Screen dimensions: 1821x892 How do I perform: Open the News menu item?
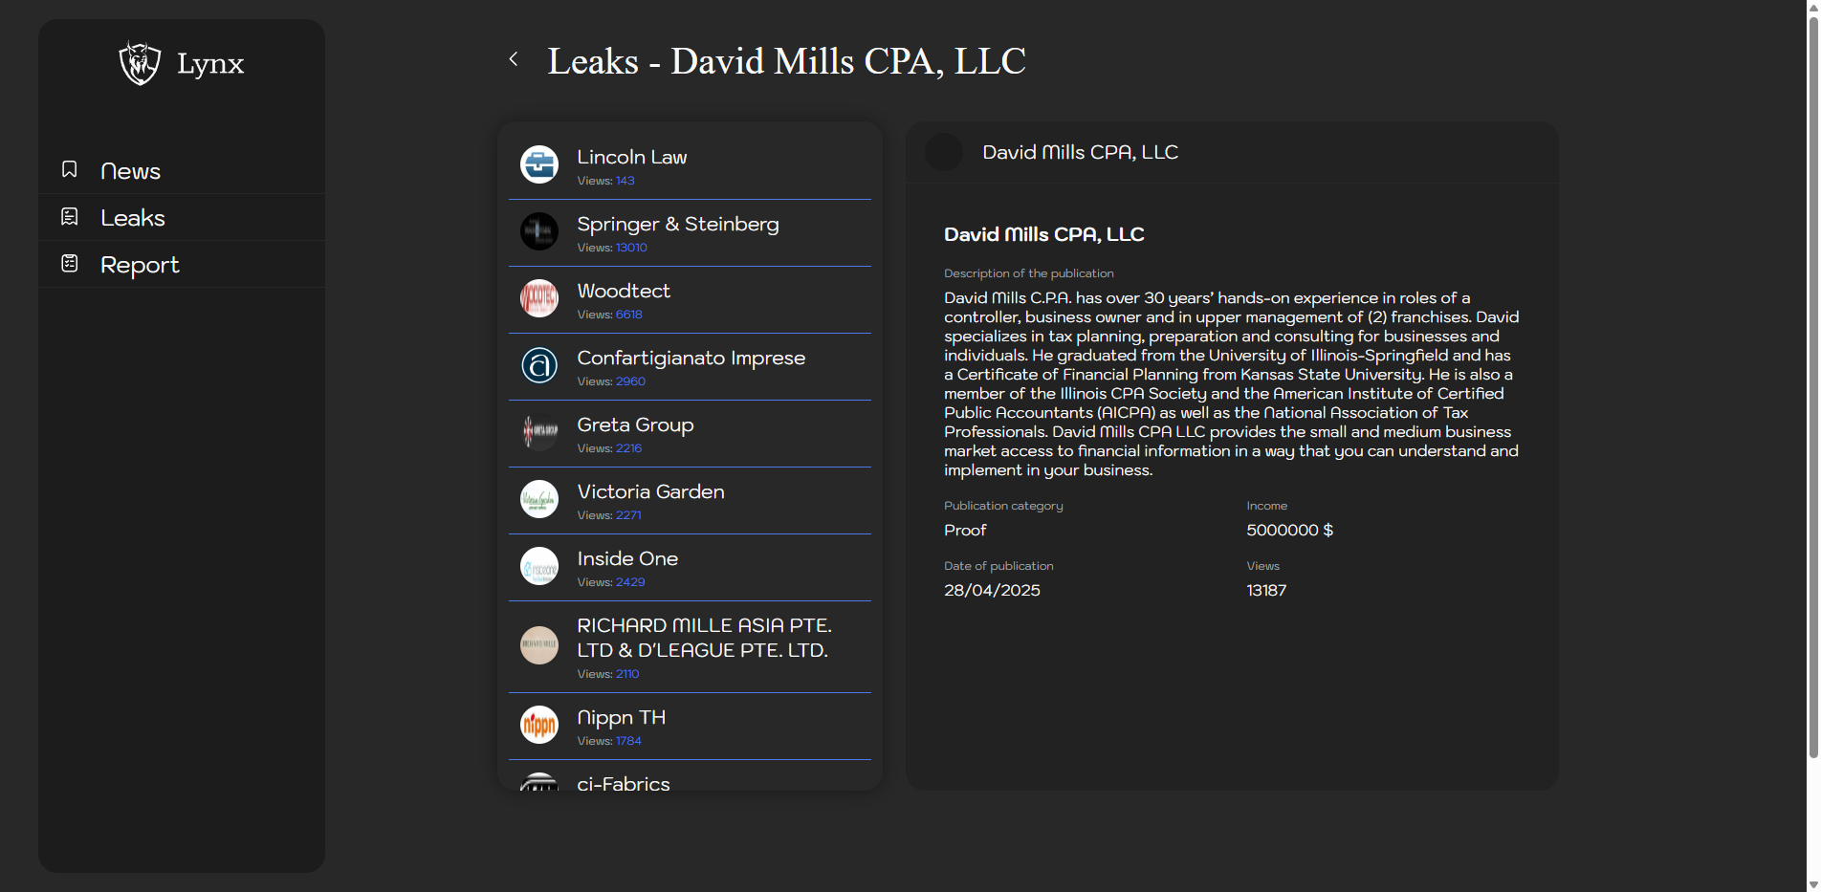[131, 171]
